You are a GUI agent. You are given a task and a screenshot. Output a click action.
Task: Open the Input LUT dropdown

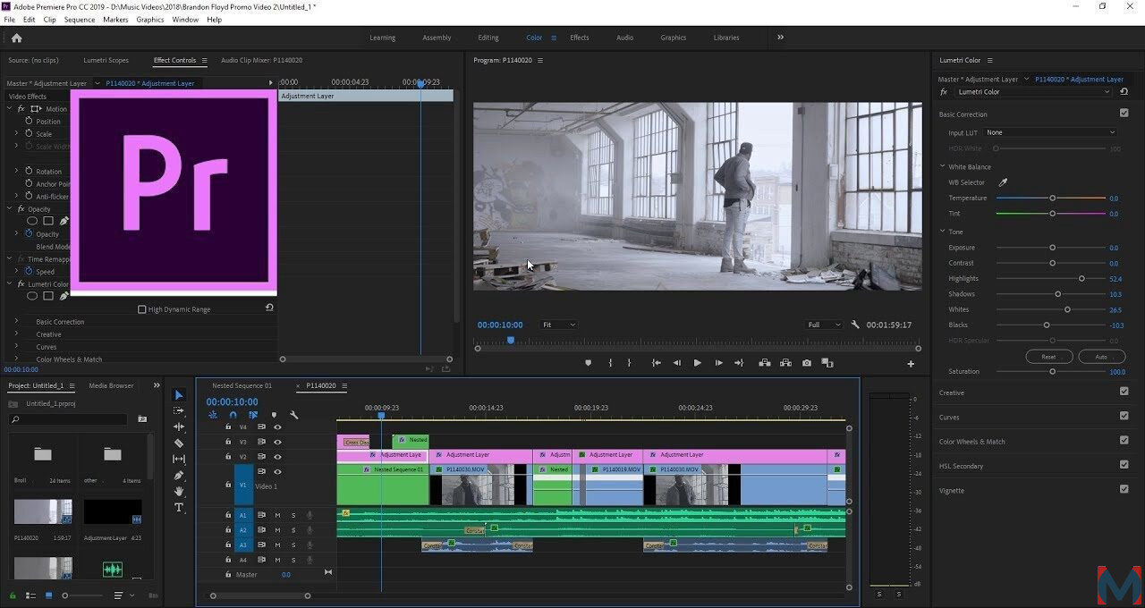click(x=1050, y=132)
